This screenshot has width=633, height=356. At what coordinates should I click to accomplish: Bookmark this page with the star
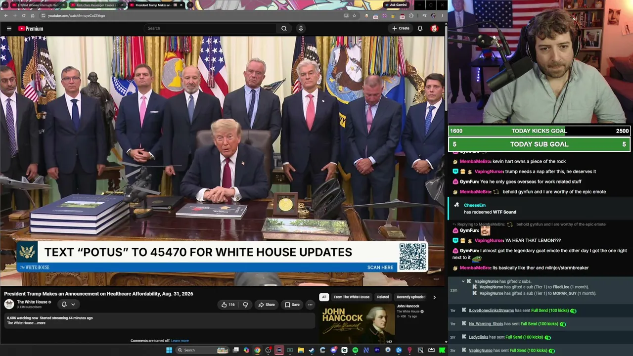(x=354, y=15)
